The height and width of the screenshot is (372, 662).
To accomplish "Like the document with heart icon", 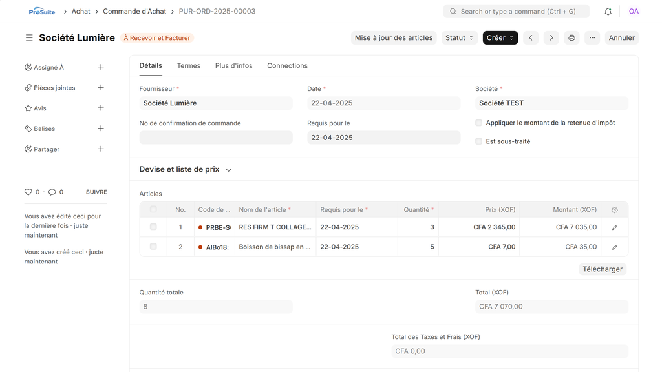I will (x=28, y=192).
